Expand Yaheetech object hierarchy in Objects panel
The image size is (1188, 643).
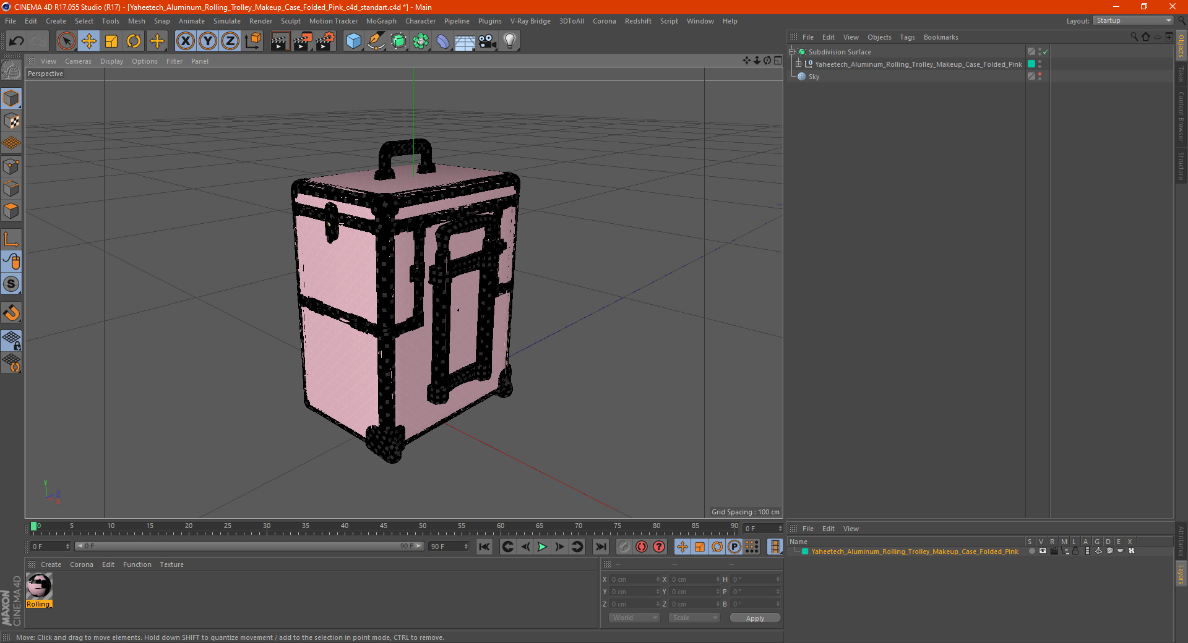tap(799, 64)
